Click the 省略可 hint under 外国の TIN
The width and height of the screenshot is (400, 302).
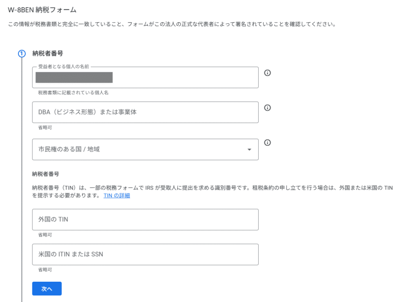tap(45, 235)
